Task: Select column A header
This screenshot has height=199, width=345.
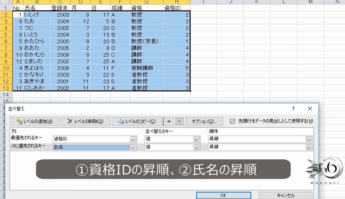Action: (18, 2)
